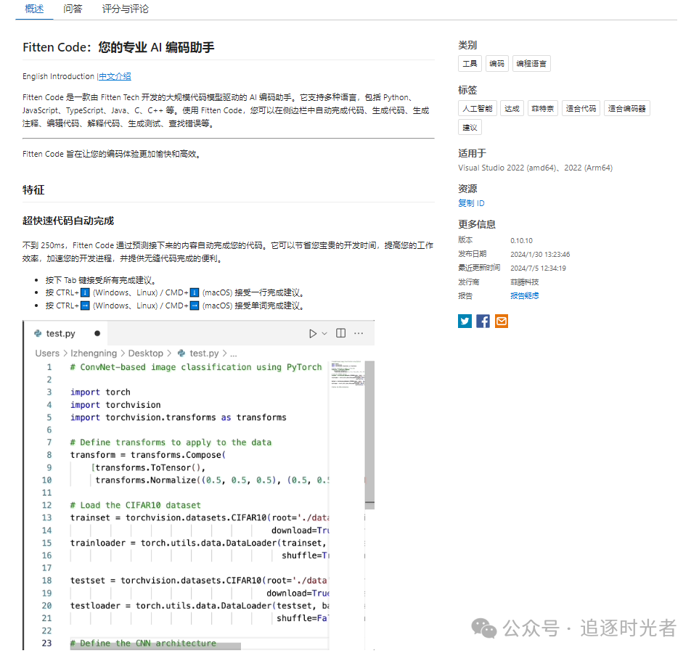Click release date 2024/1/30 13:23:46
Screen dimensions: 699x656
pyautogui.click(x=540, y=255)
